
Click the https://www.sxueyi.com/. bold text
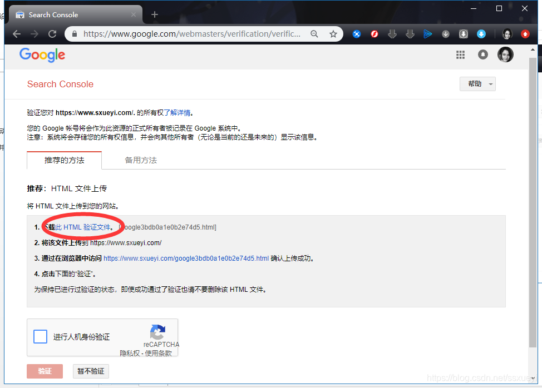[x=95, y=113]
